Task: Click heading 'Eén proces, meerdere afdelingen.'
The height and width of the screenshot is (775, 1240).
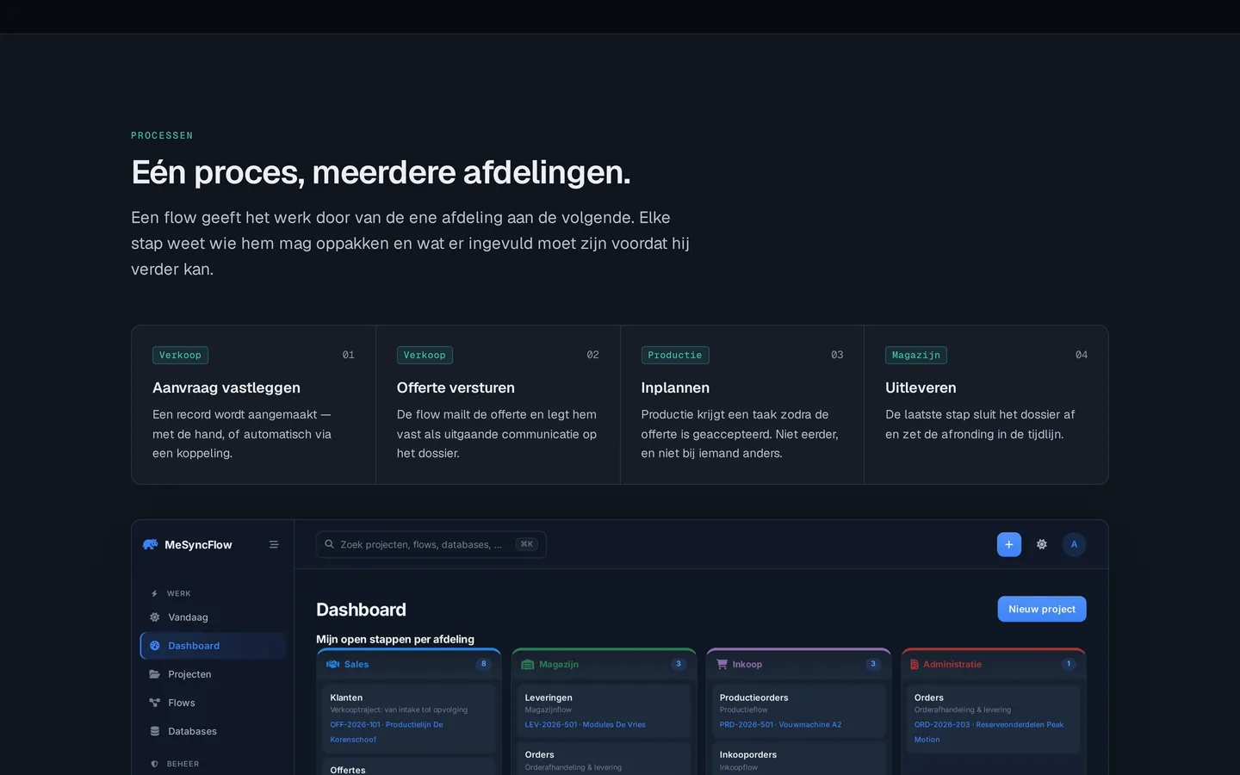Action: [381, 172]
